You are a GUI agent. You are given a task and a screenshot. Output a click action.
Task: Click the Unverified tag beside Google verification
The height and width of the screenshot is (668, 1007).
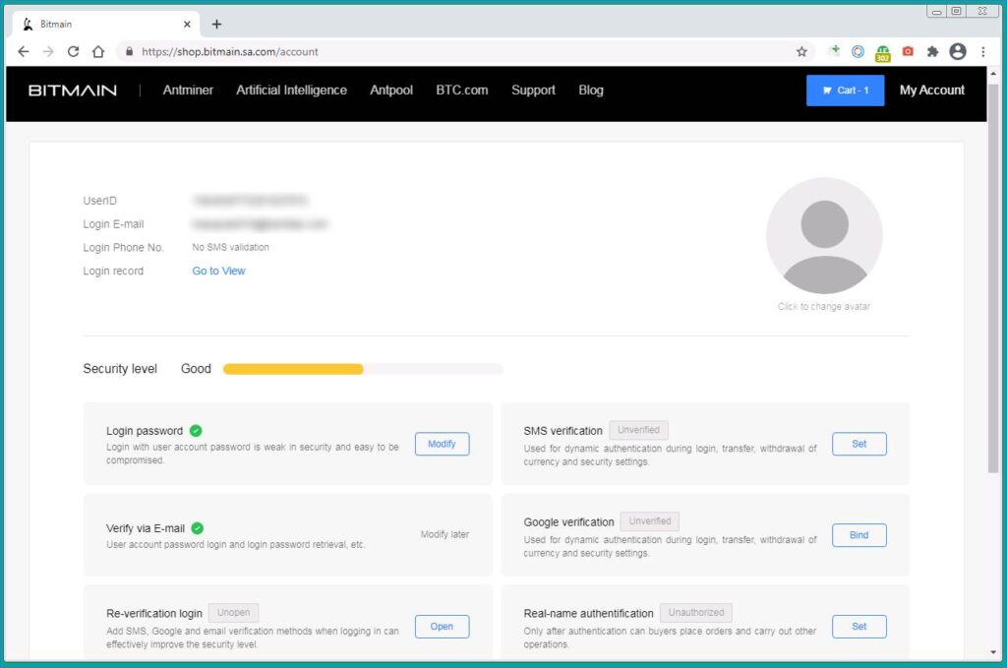[x=650, y=520]
